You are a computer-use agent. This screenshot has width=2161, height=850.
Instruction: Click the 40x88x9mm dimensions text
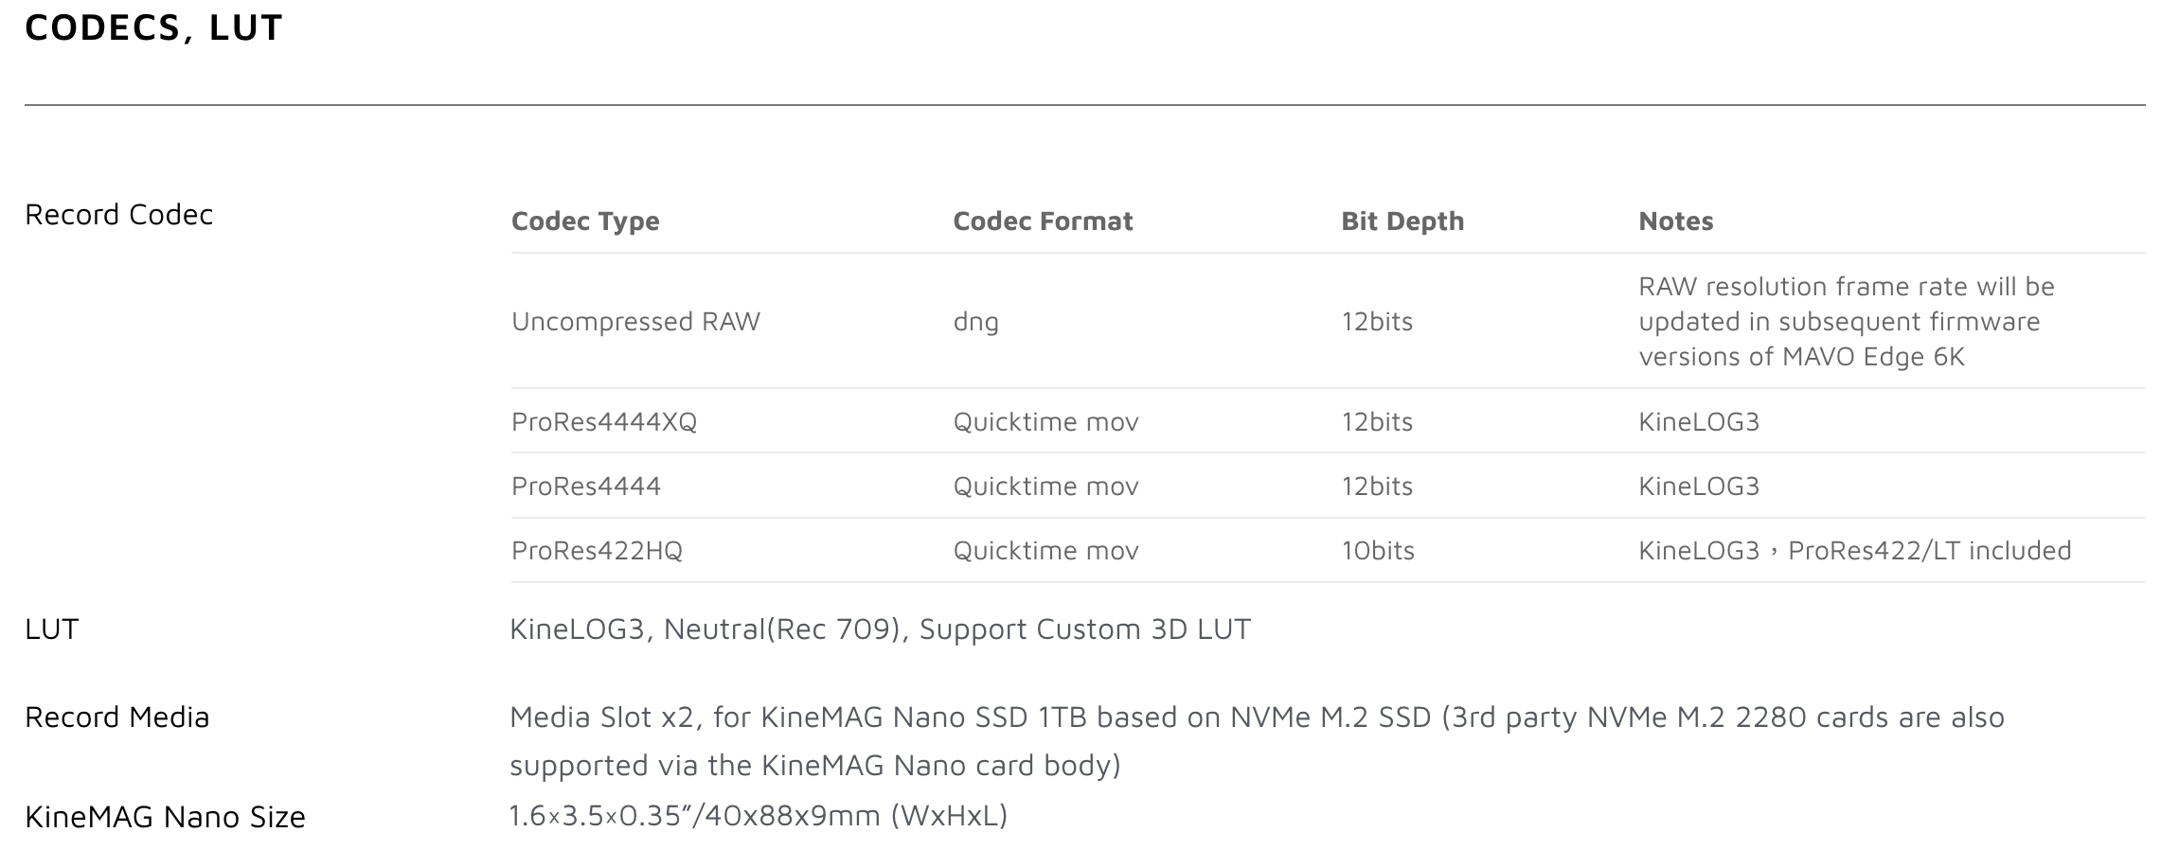tap(791, 816)
